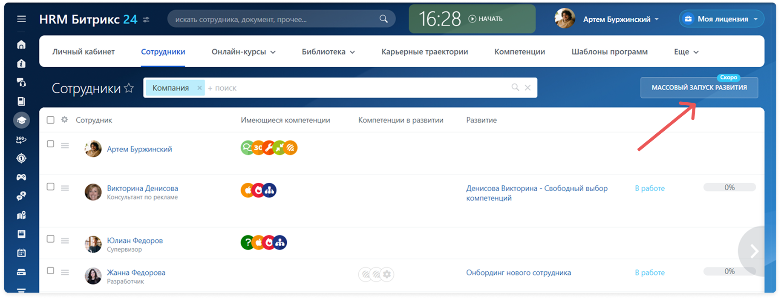Check the box for Викторина Денисова
Screen dimensions: 781x299
(x=50, y=187)
